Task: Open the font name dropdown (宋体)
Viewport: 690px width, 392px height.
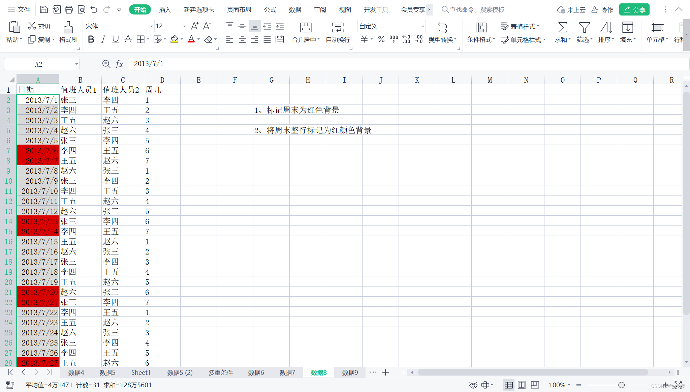Action: 151,26
